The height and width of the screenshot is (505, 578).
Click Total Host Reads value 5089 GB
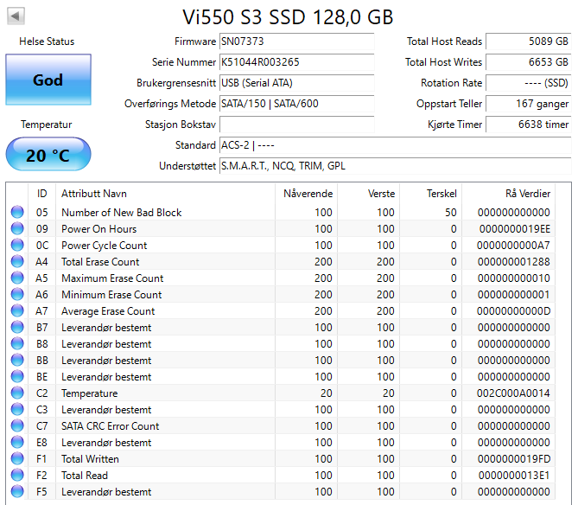coord(528,42)
